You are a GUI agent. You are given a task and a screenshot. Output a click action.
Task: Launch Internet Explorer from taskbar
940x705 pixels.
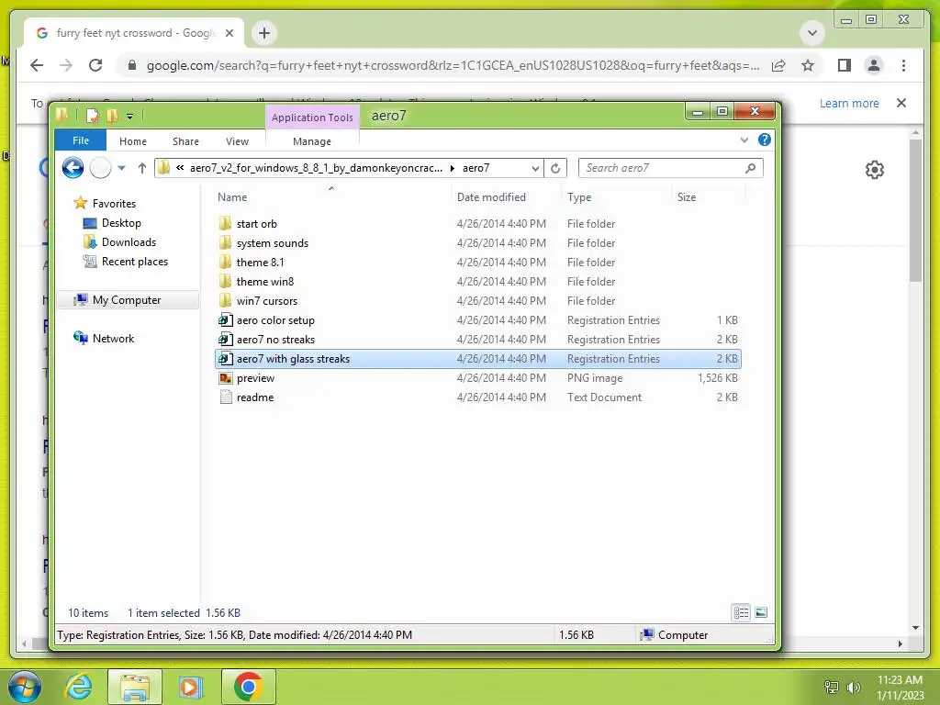coord(79,687)
